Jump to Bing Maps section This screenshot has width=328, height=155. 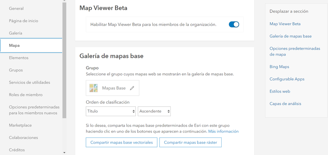[x=279, y=67]
